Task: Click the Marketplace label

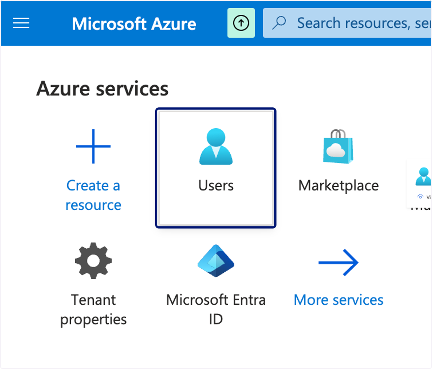Action: coord(338,186)
